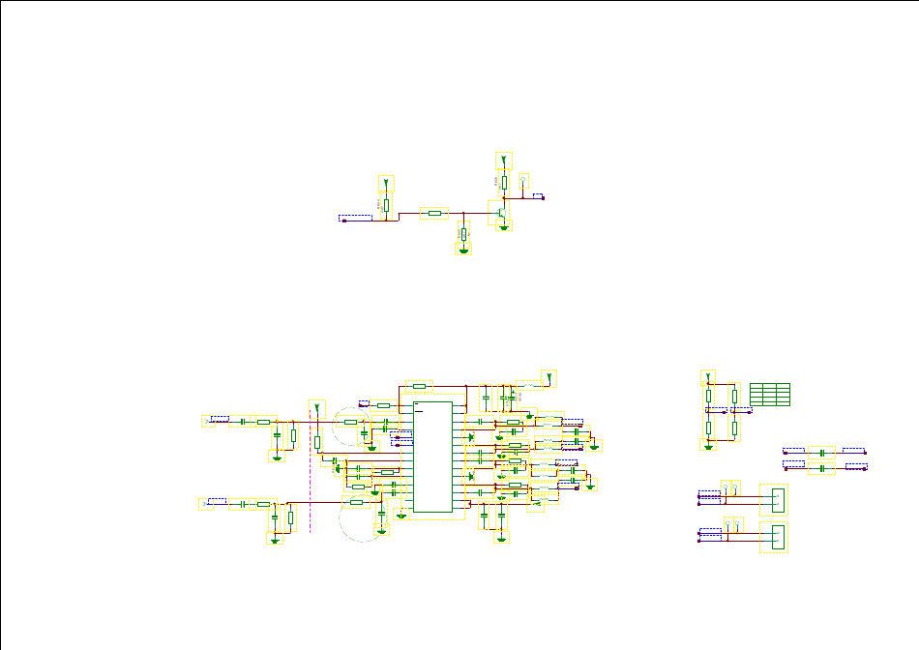Select the series capacitor after the upper input port
The height and width of the screenshot is (650, 919).
pyautogui.click(x=242, y=422)
